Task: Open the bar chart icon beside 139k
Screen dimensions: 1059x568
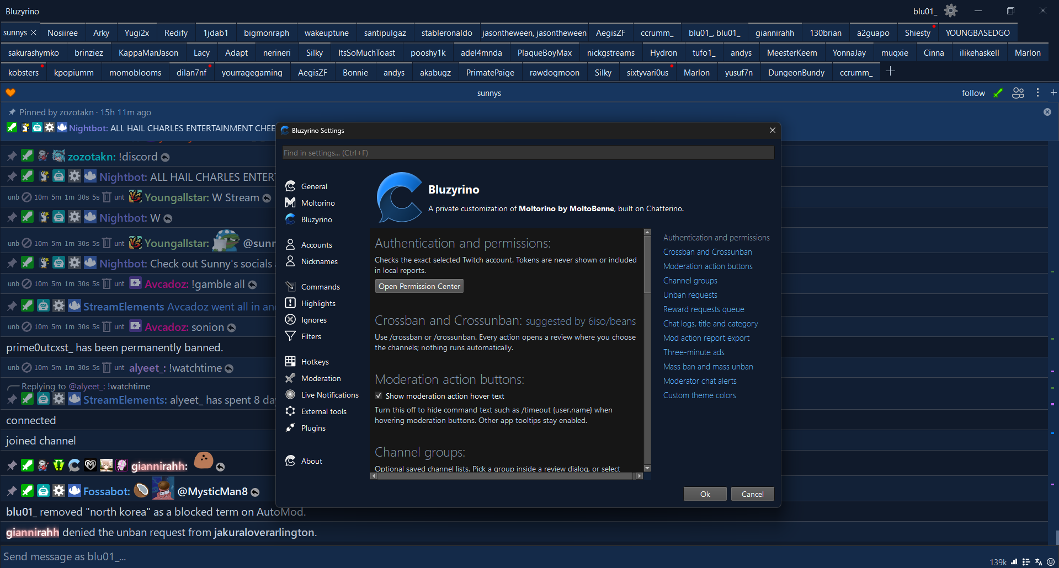Action: [1014, 562]
